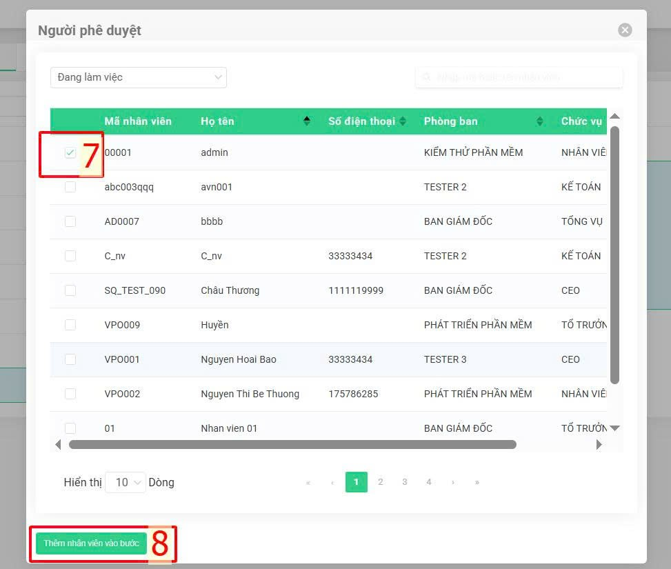Click horizontal scrollbar right arrow

599,444
